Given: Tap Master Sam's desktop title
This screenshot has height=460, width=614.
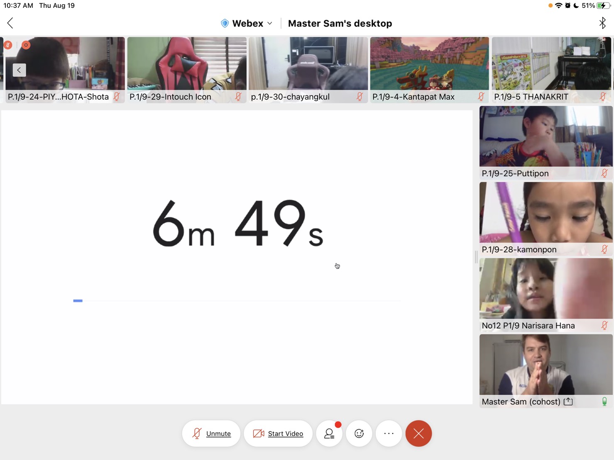Looking at the screenshot, I should 340,23.
